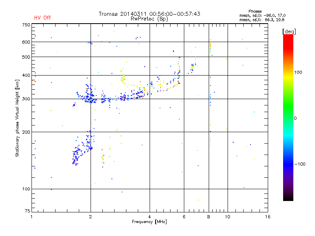This screenshot has width=315, height=236.
Task: Click the x-axis tick label '16'
Action: click(268, 217)
